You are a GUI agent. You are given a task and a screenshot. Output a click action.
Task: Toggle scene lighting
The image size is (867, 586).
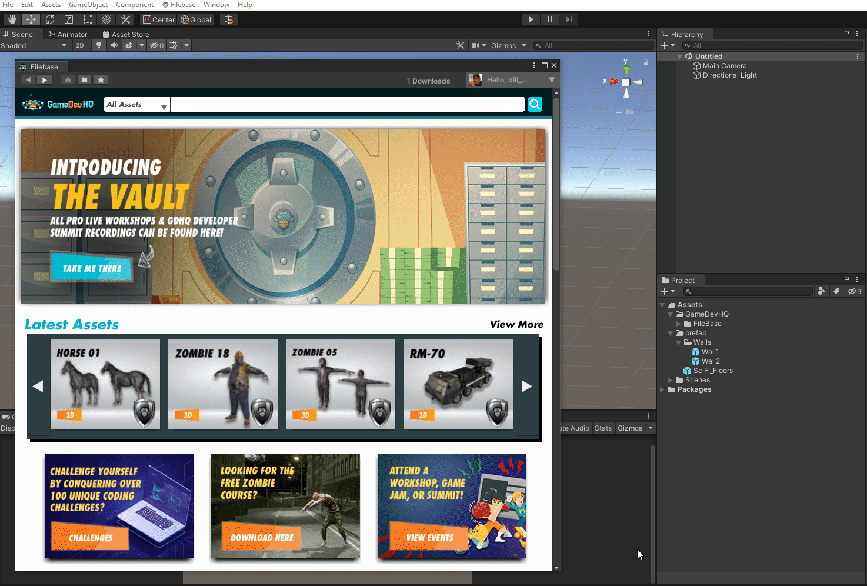click(99, 45)
